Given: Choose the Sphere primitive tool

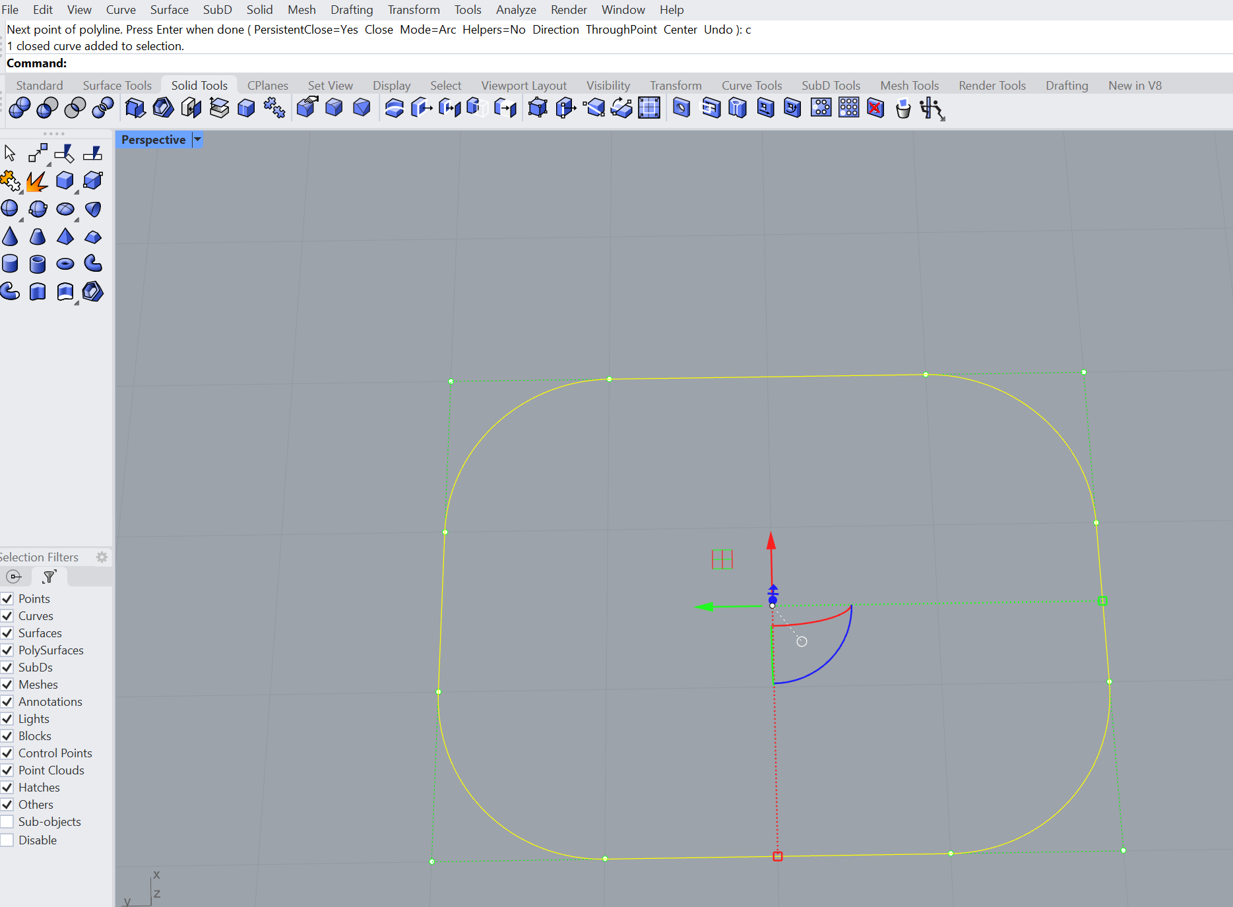Looking at the screenshot, I should (x=10, y=209).
